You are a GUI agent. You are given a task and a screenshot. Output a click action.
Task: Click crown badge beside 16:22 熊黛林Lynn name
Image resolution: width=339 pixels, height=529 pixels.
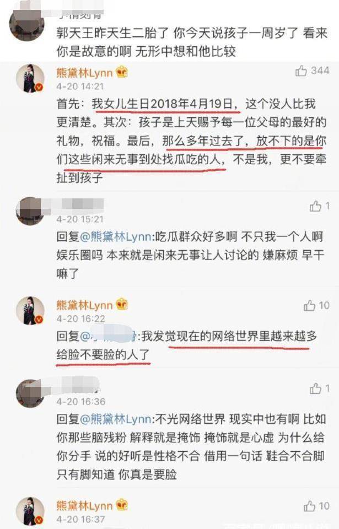tap(122, 305)
